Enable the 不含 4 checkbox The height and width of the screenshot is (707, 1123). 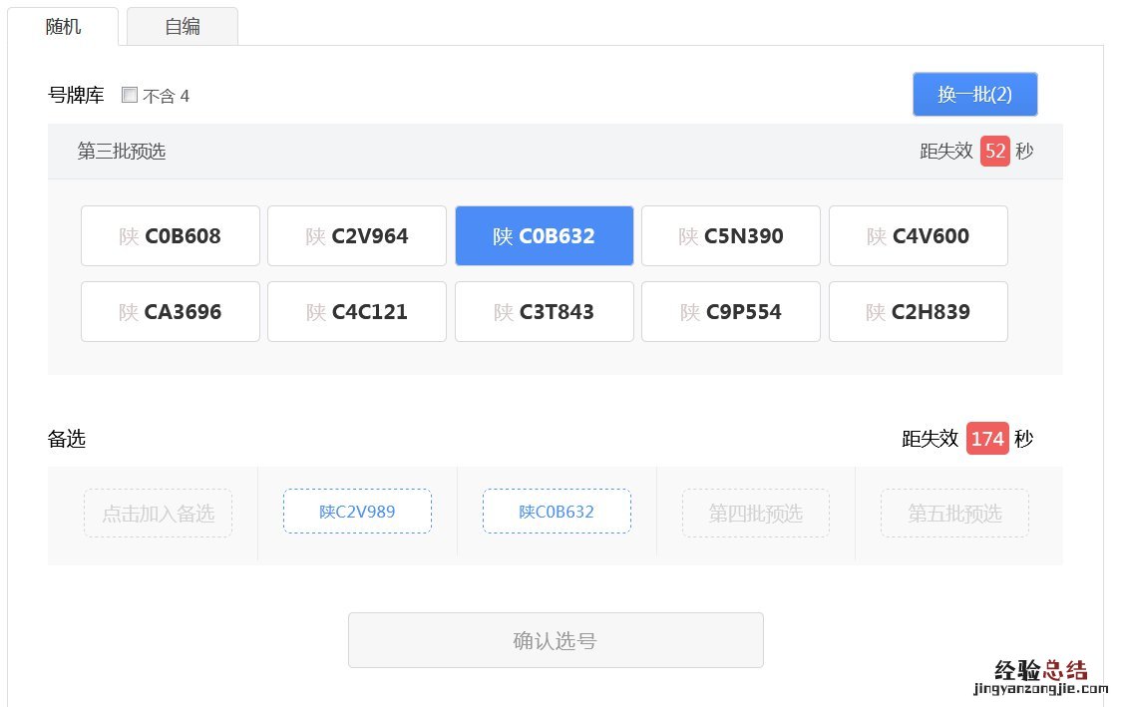(130, 96)
